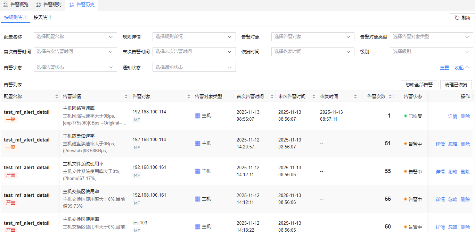The width and height of the screenshot is (475, 232).
Task: Click the 告警对象类型 column header
Action: [208, 96]
